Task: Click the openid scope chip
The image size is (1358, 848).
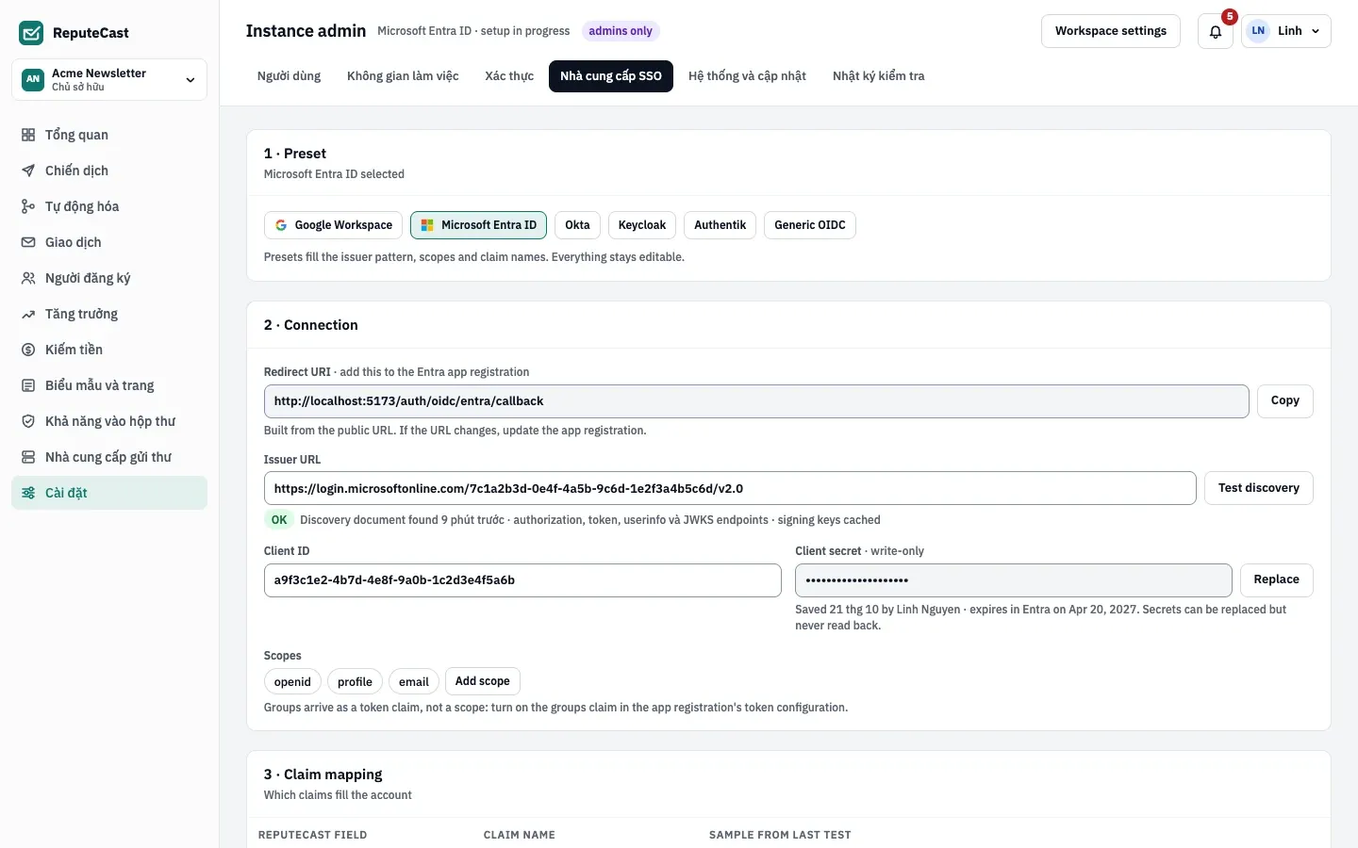Action: point(292,682)
